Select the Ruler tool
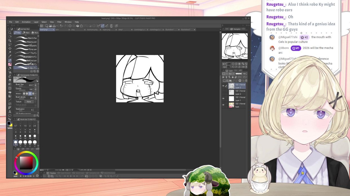This screenshot has height=196, width=350. 10,108
